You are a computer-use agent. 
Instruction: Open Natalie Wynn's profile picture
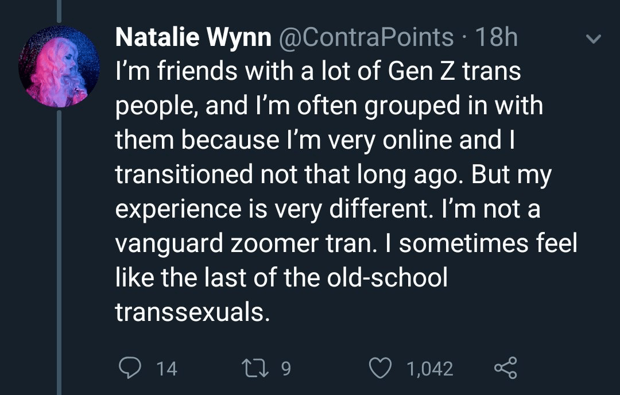[59, 67]
